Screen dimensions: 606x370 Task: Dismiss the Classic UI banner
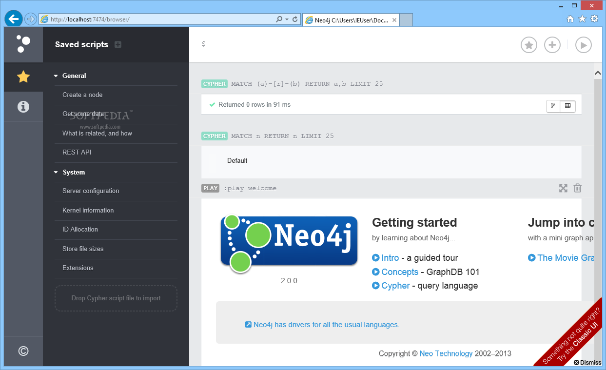[588, 362]
